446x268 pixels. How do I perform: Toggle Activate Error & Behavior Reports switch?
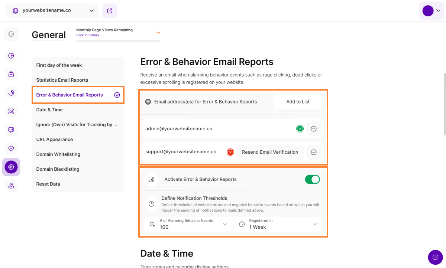(312, 180)
